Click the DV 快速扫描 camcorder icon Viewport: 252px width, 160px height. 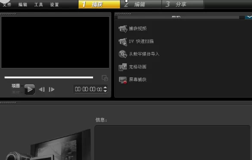pos(123,42)
